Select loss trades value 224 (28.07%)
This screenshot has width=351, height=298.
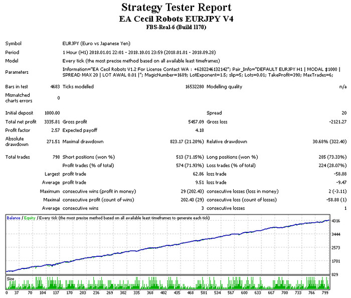[x=332, y=166]
